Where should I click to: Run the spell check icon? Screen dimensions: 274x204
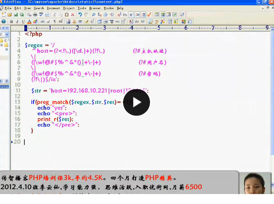tap(41, 15)
